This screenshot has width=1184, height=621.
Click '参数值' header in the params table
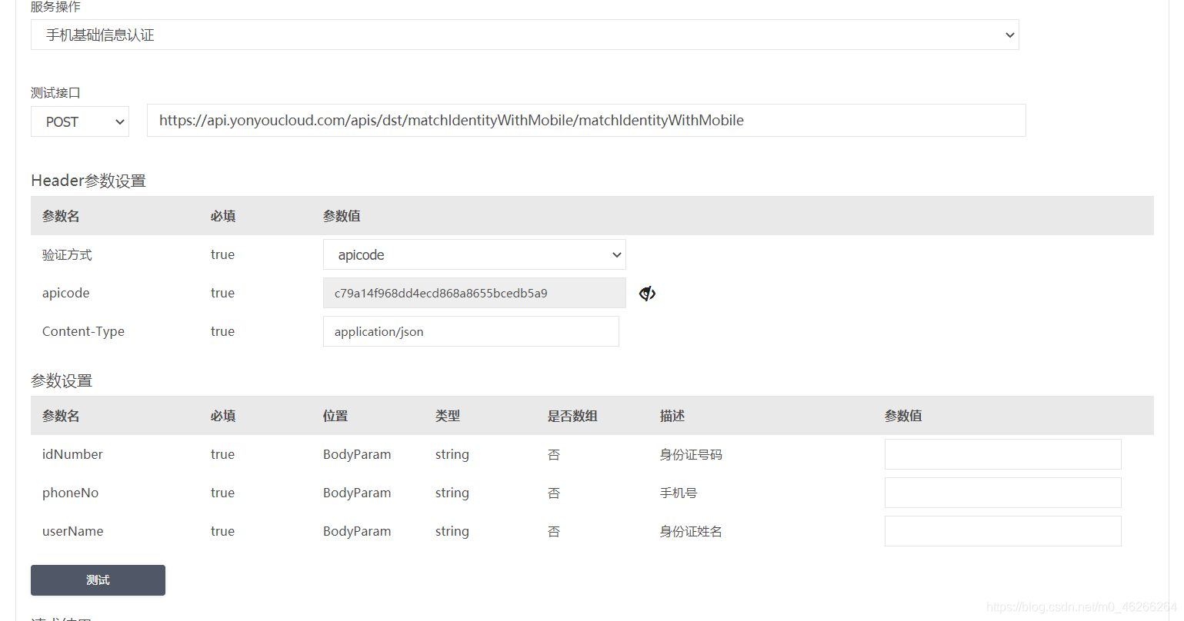pos(903,416)
